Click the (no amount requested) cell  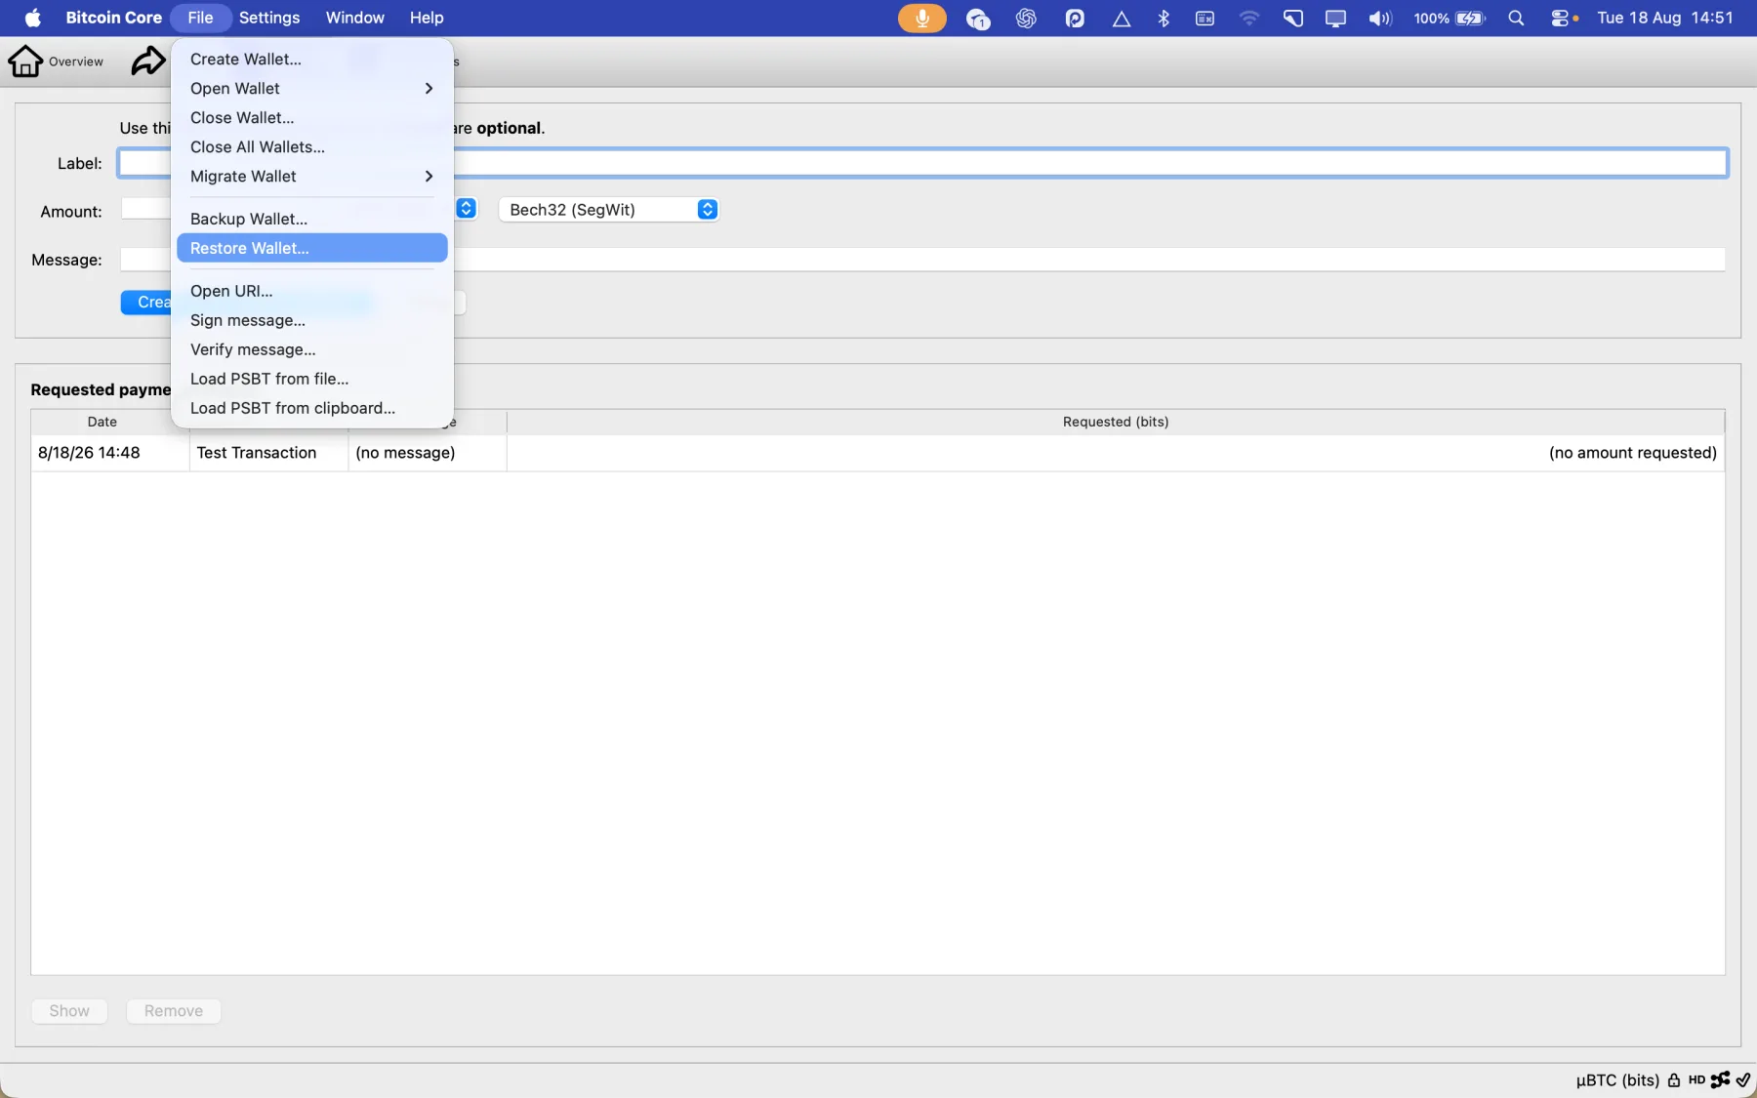coord(1116,453)
